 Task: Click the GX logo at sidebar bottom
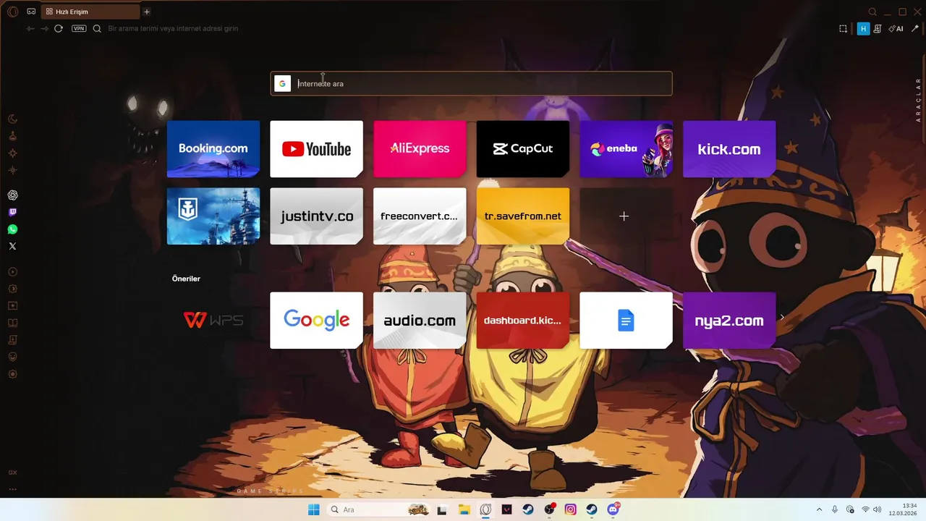tap(12, 473)
